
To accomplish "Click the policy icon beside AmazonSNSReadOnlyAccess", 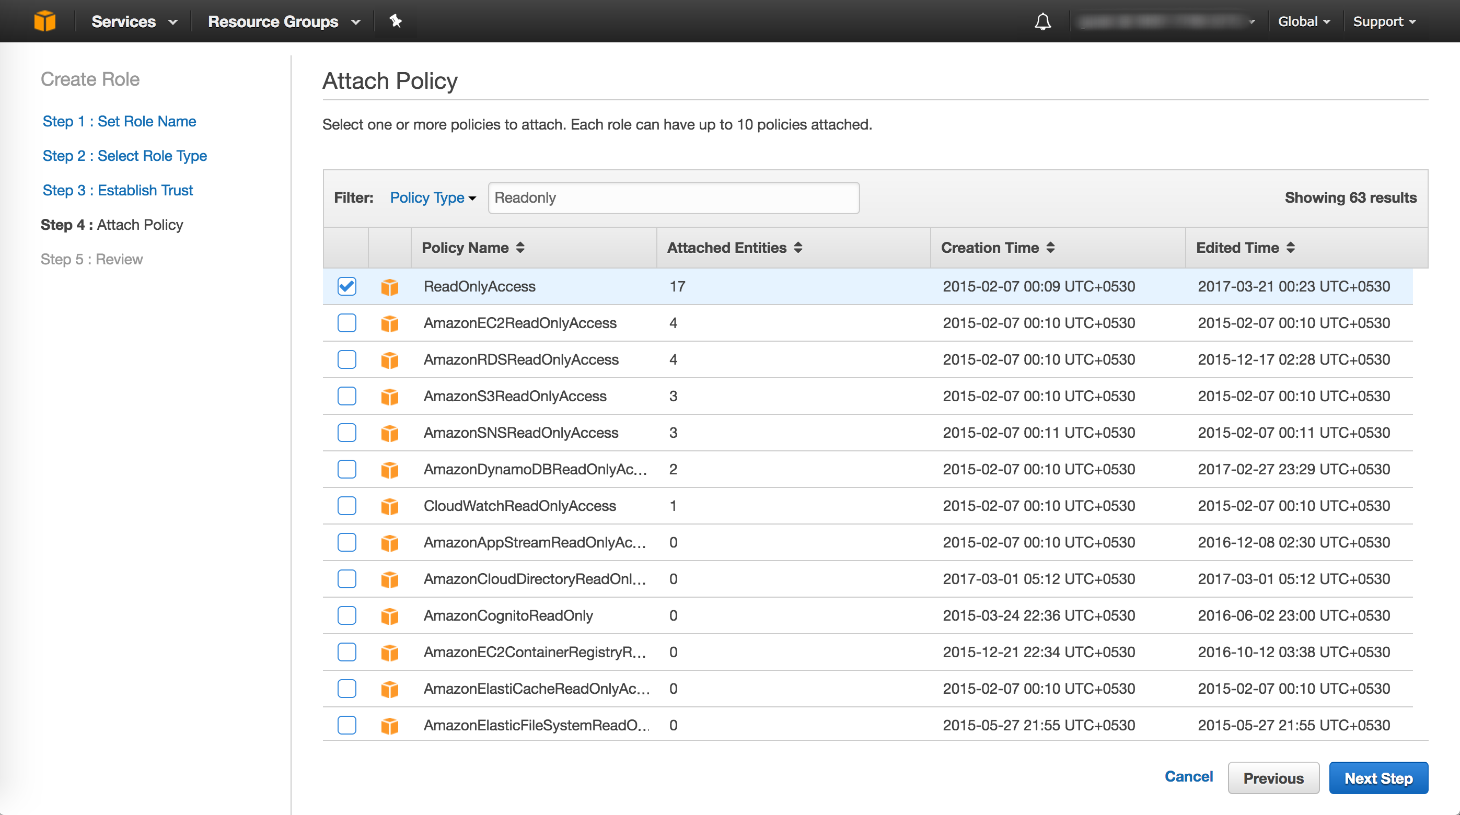I will (390, 433).
